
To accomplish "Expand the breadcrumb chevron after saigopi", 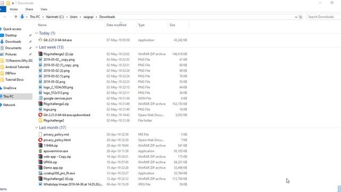I will (96, 17).
